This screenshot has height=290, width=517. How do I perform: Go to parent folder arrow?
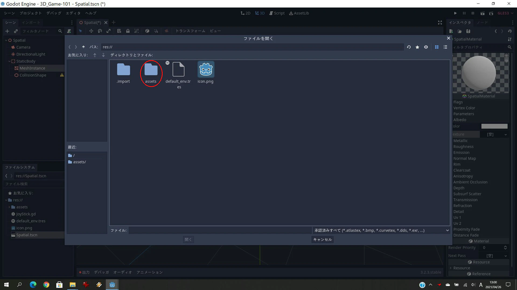(83, 47)
